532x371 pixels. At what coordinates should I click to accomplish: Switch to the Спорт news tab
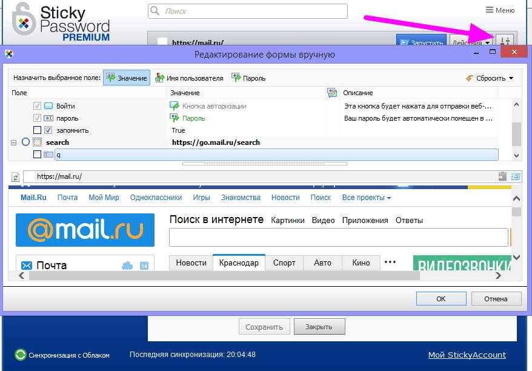click(284, 262)
